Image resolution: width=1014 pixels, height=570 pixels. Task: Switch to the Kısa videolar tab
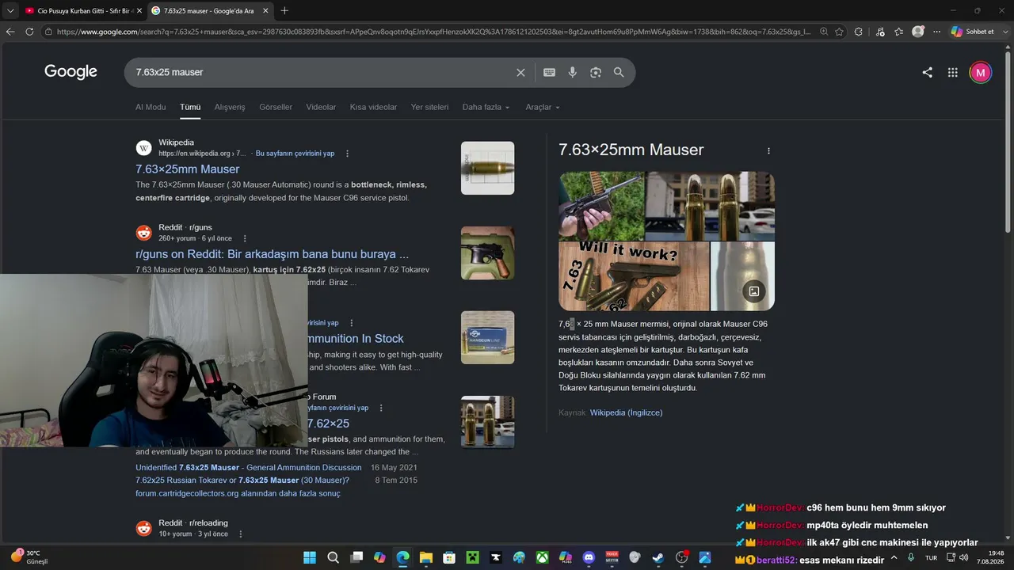(373, 107)
